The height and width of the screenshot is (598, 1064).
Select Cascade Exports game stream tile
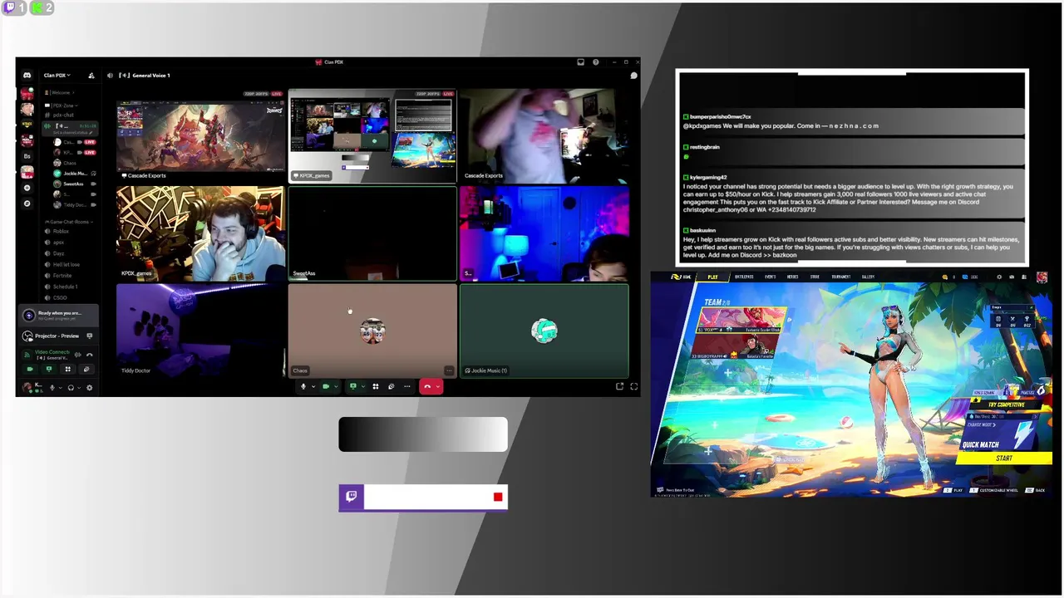[x=200, y=135]
